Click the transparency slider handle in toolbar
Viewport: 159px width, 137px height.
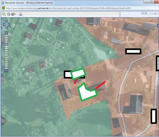coord(155,14)
